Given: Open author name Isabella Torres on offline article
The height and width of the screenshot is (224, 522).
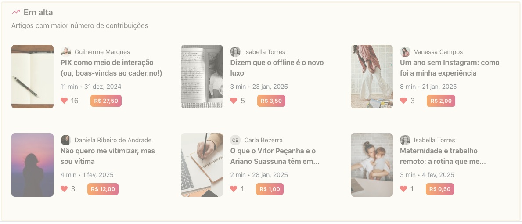Looking at the screenshot, I should (264, 52).
